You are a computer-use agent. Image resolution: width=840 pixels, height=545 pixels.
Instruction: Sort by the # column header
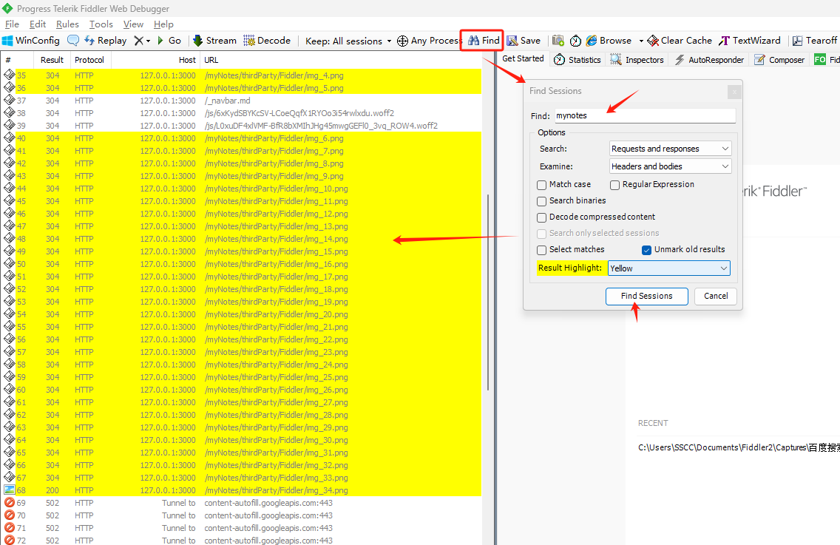coord(17,60)
